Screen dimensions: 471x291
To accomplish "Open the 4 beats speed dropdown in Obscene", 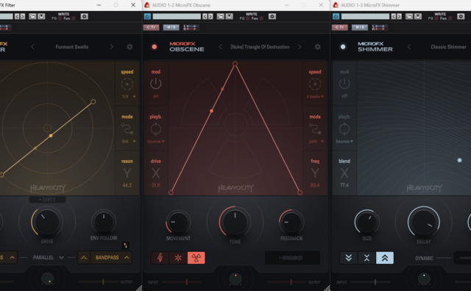I will tap(315, 96).
